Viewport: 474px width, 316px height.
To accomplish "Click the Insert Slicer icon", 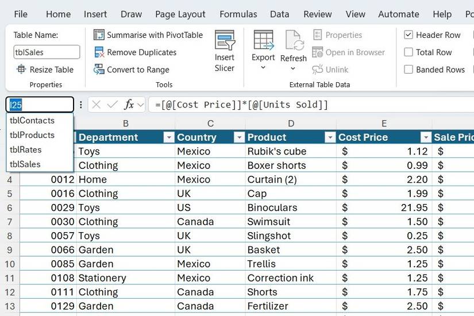I will point(225,40).
